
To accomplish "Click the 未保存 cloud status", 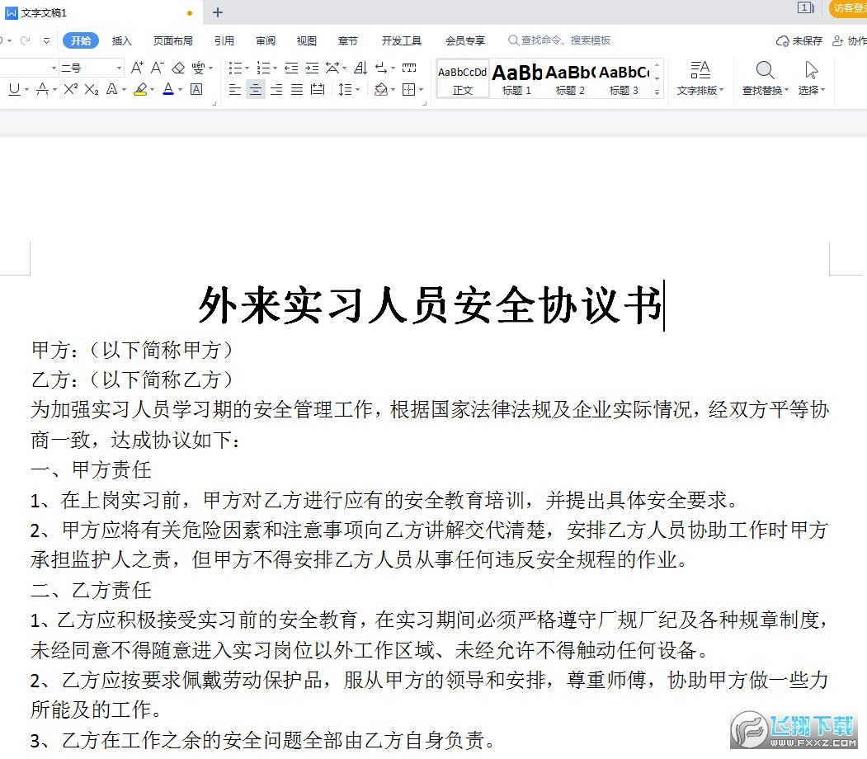I will pyautogui.click(x=799, y=41).
